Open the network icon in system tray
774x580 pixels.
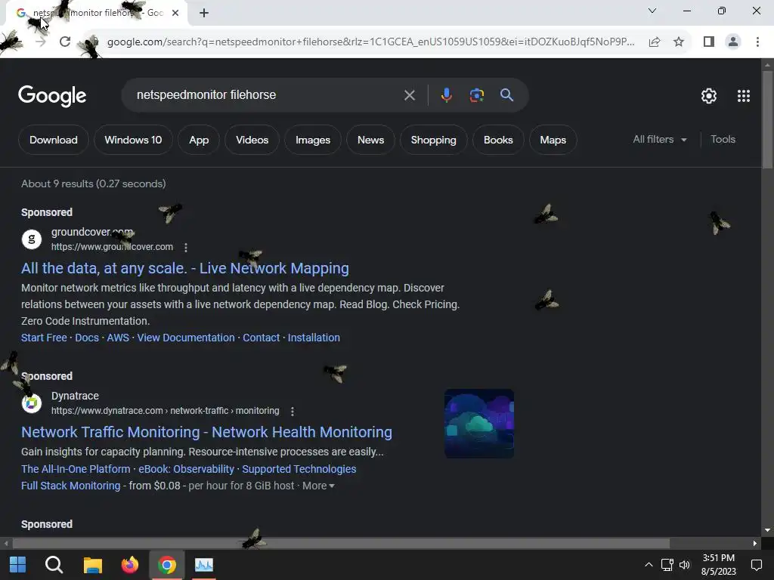click(x=667, y=565)
